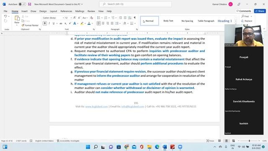The height and width of the screenshot is (151, 268).
Task: Apply the Heading 1 style
Action: 225,21
